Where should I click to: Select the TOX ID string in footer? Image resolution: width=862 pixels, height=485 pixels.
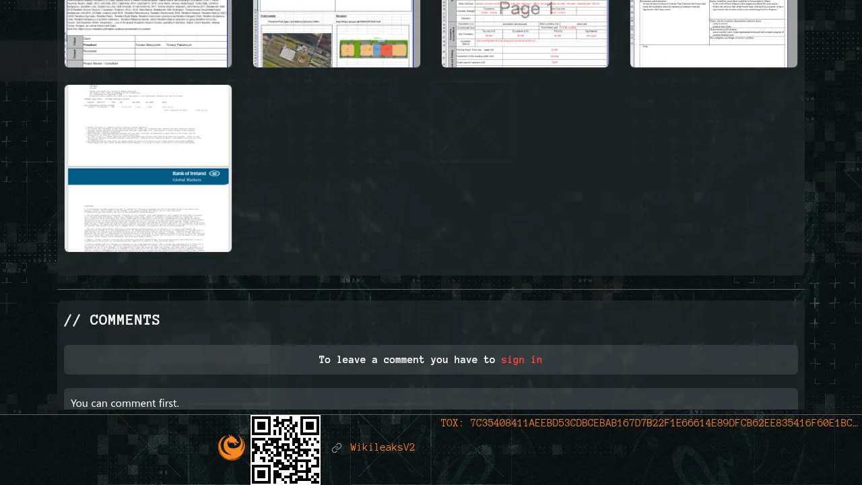pos(663,423)
